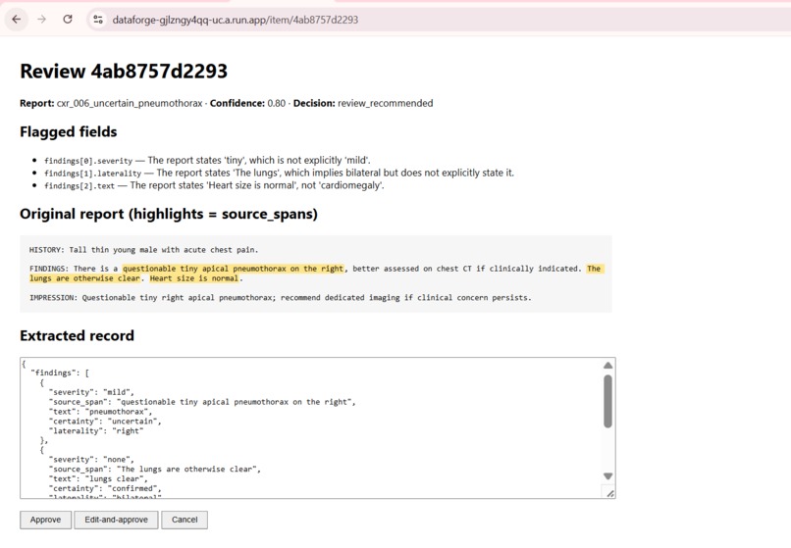Viewport: 791px width, 548px height.
Task: Click the 'HISTORY: Tall thin young male' line
Action: coord(143,250)
